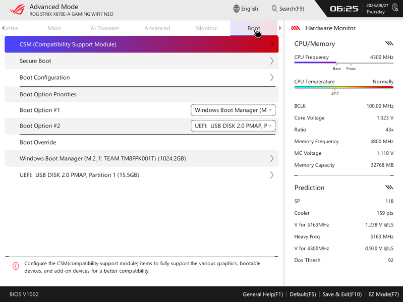This screenshot has height=302, width=403.
Task: Boot override from UEFI USB DISK entry
Action: click(141, 175)
